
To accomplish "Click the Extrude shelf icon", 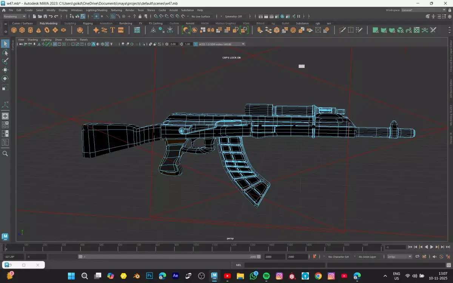I will click(260, 30).
